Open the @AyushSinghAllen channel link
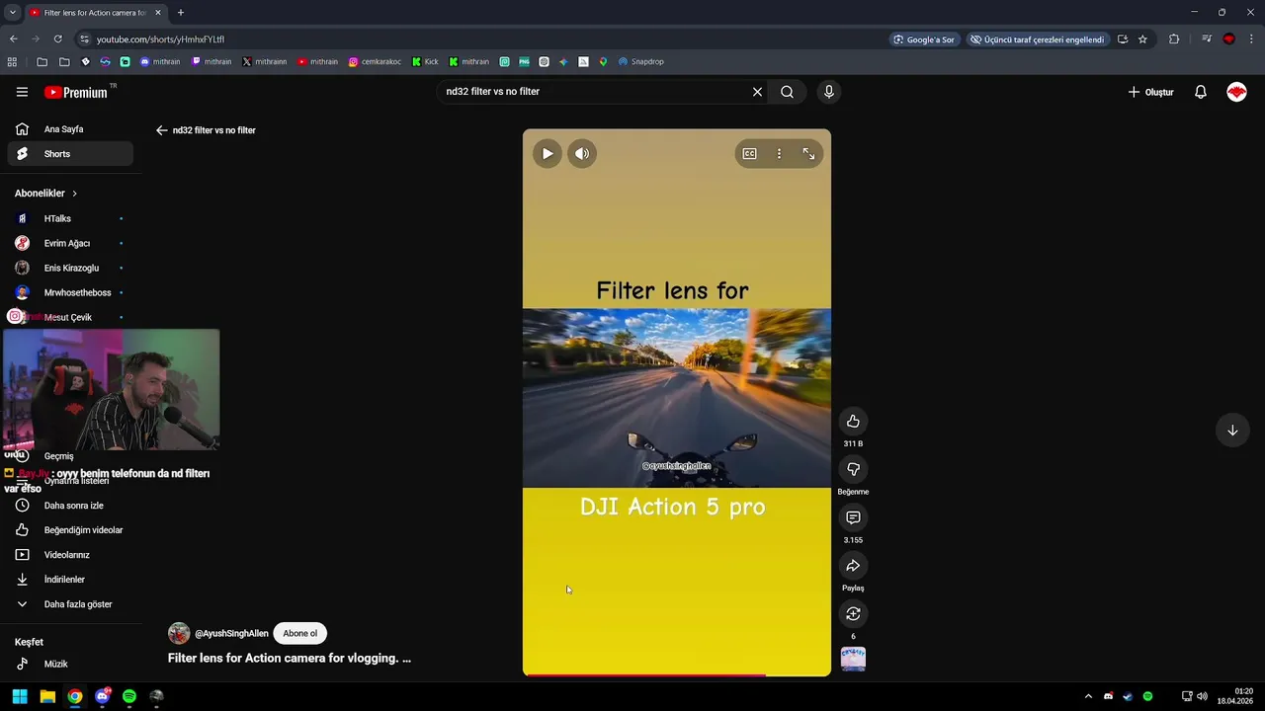This screenshot has width=1265, height=711. pyautogui.click(x=231, y=633)
